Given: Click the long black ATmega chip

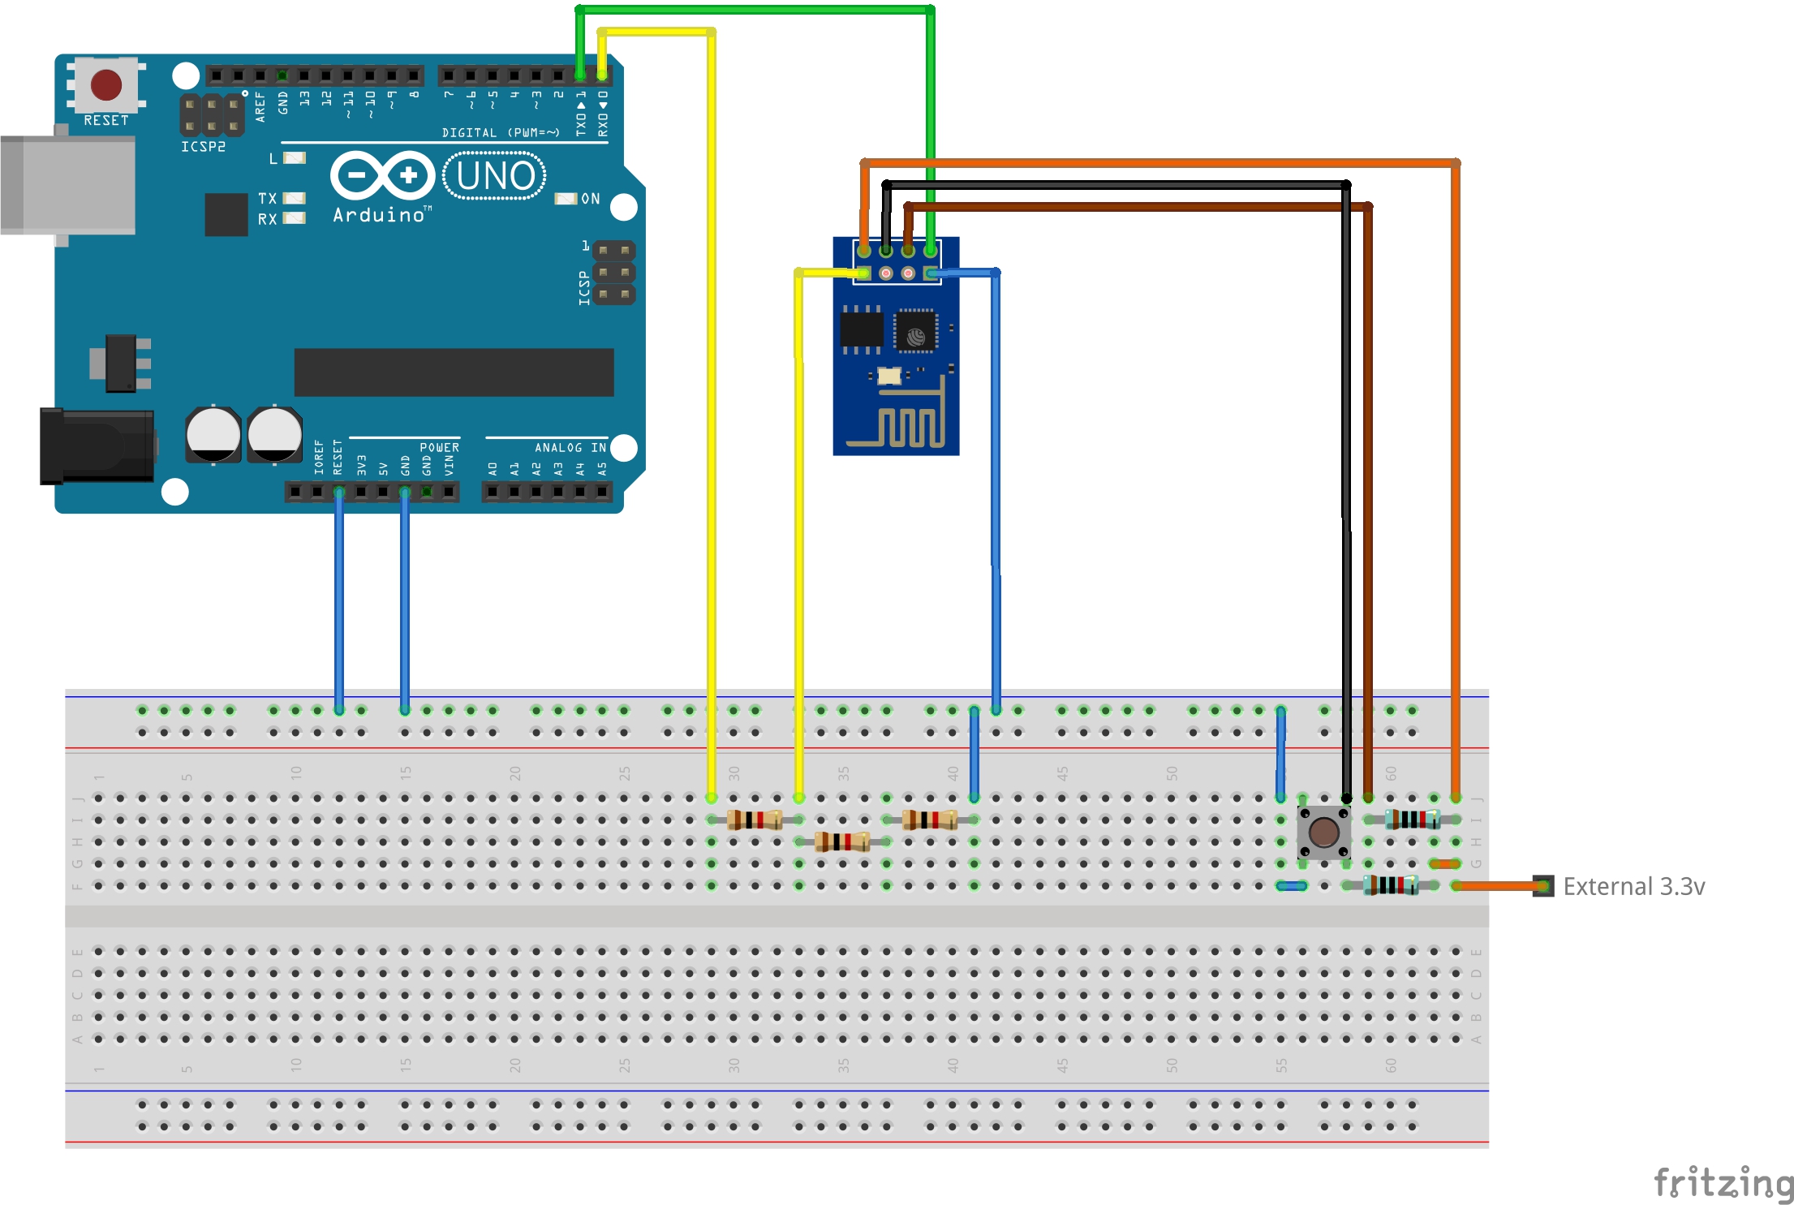Looking at the screenshot, I should coord(454,372).
